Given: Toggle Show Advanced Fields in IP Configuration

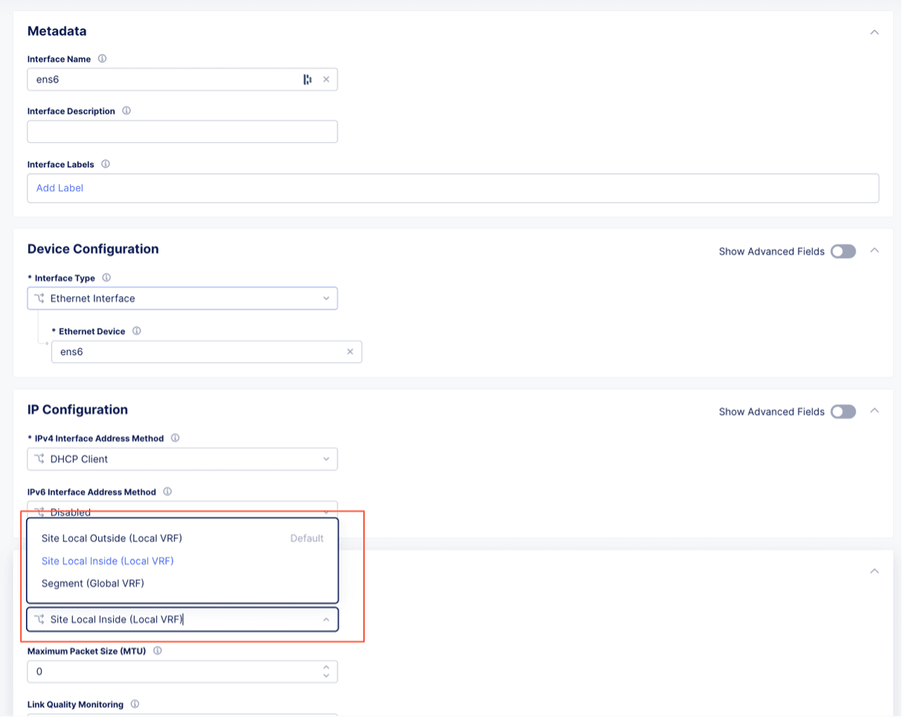Looking at the screenshot, I should click(843, 411).
